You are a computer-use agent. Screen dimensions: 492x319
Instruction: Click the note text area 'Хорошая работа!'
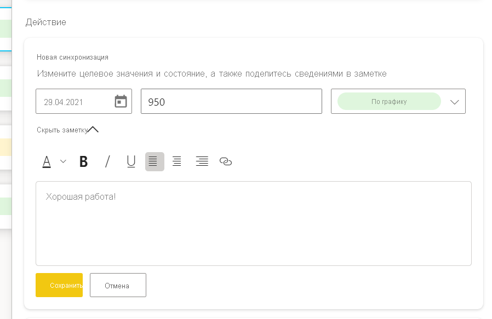[x=254, y=223]
